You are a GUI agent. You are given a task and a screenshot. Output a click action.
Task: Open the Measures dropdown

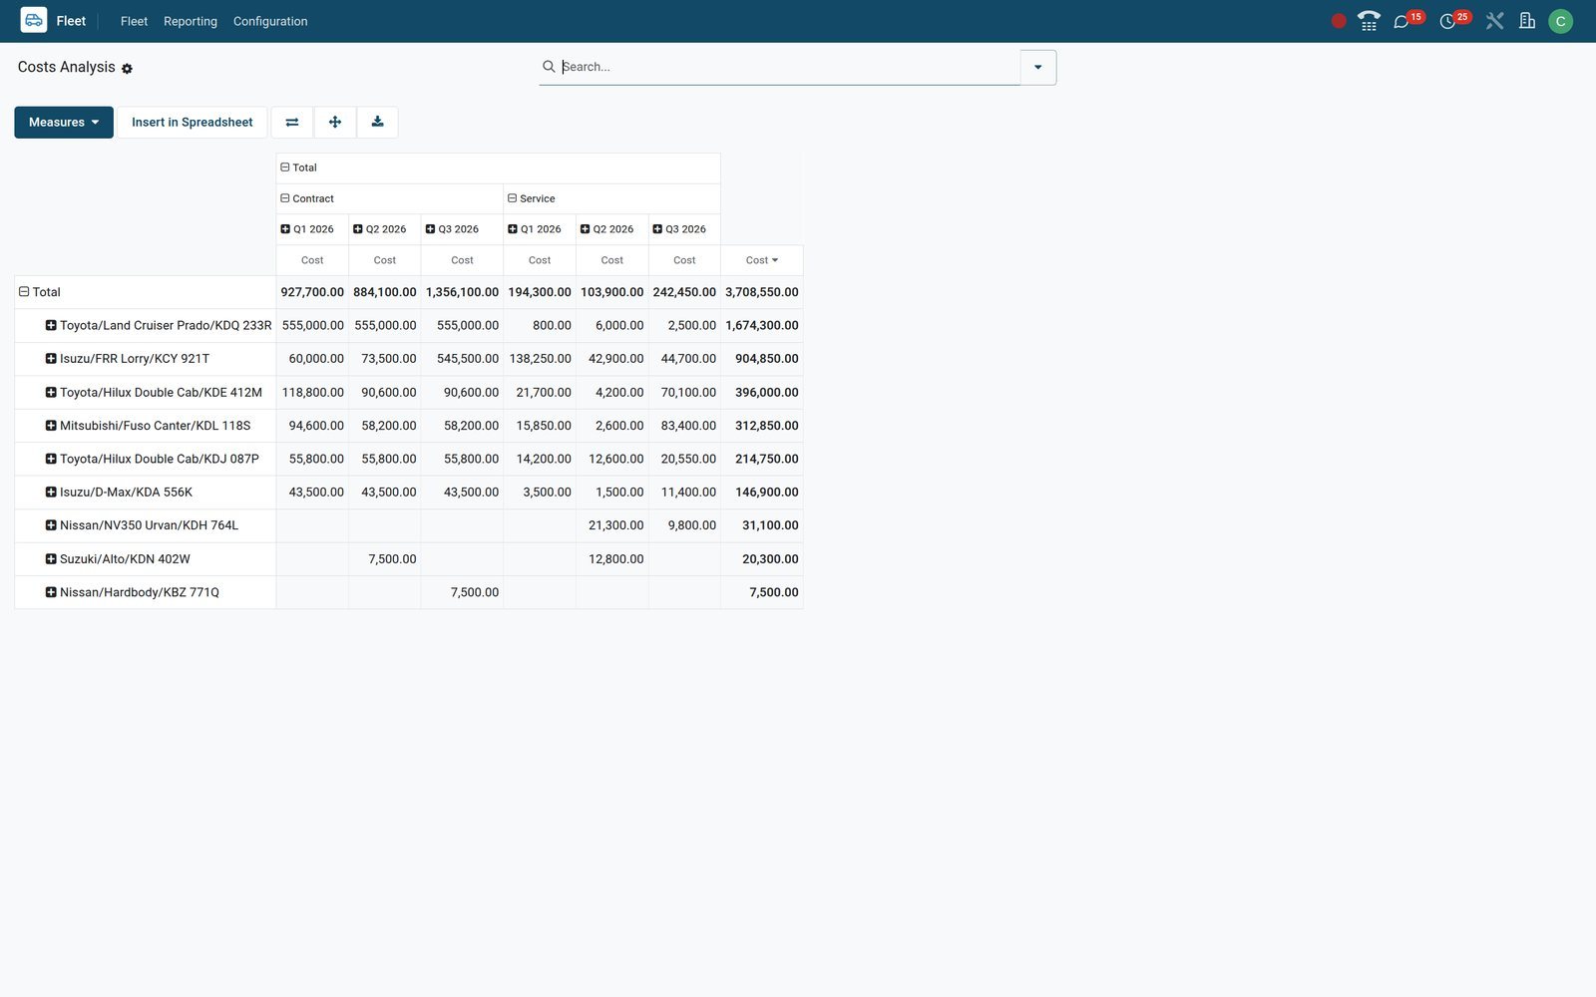pos(64,123)
